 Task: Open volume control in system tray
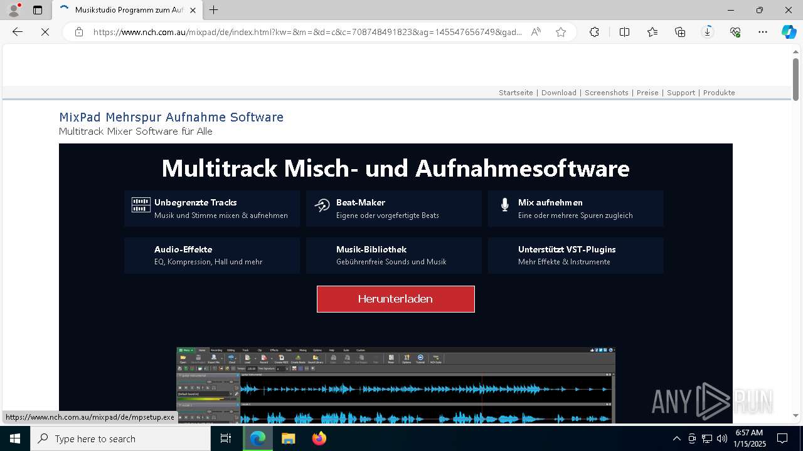pos(722,438)
